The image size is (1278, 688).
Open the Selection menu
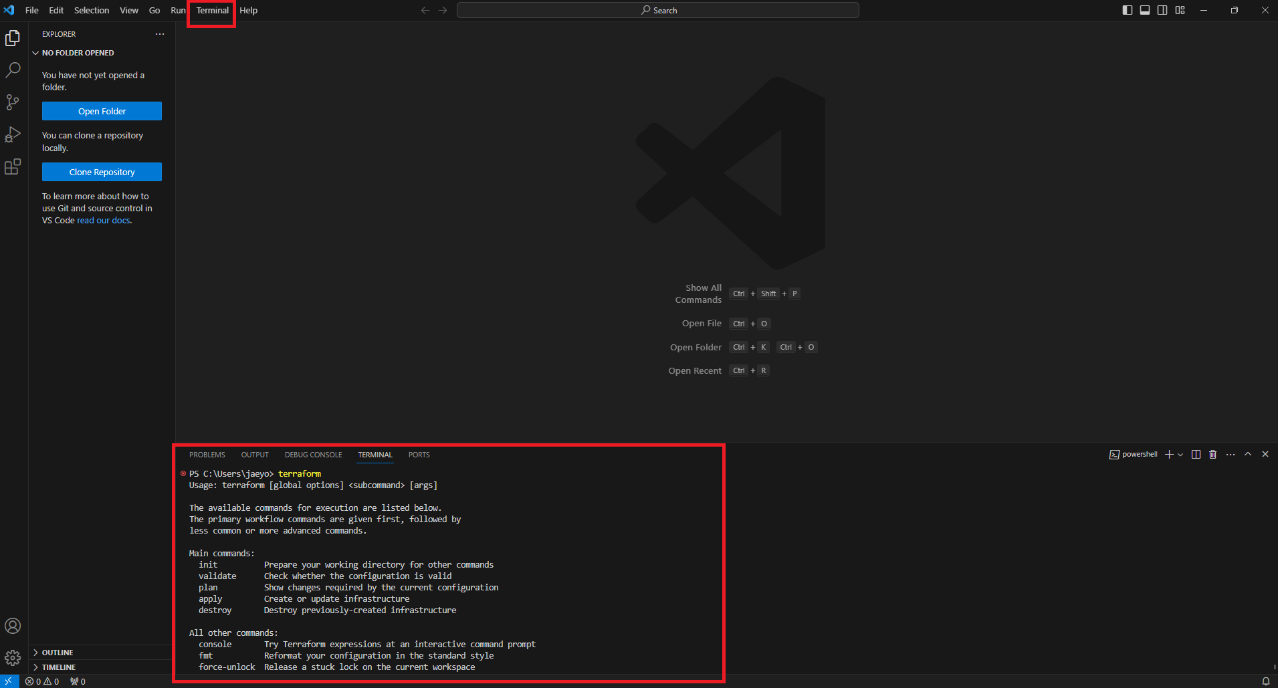pyautogui.click(x=92, y=10)
